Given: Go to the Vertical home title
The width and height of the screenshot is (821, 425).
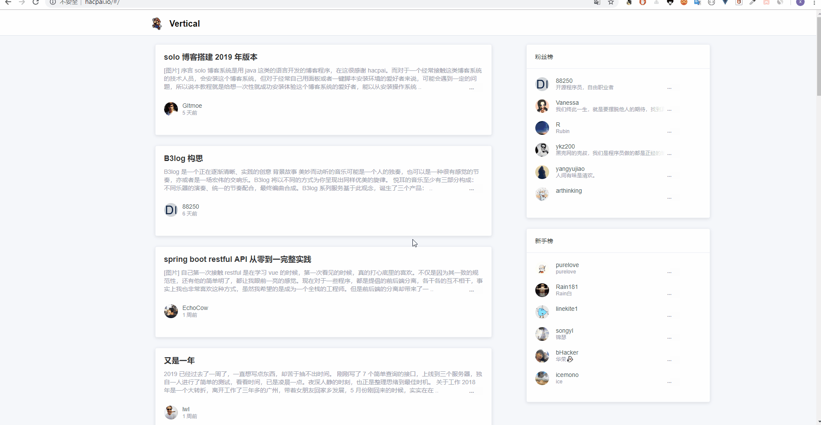Looking at the screenshot, I should (x=185, y=24).
